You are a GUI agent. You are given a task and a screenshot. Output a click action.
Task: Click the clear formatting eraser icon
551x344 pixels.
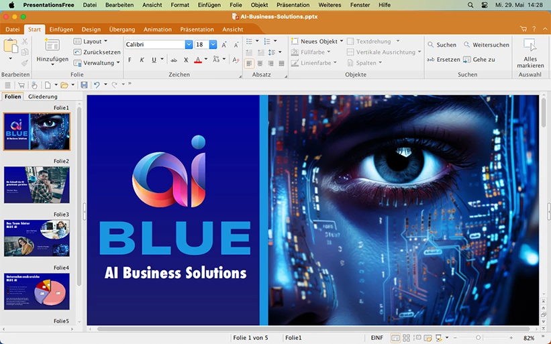[236, 60]
